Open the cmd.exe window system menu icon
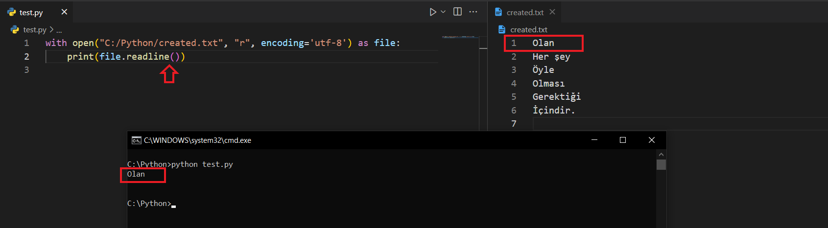Screen dimensions: 828x228 click(136, 140)
